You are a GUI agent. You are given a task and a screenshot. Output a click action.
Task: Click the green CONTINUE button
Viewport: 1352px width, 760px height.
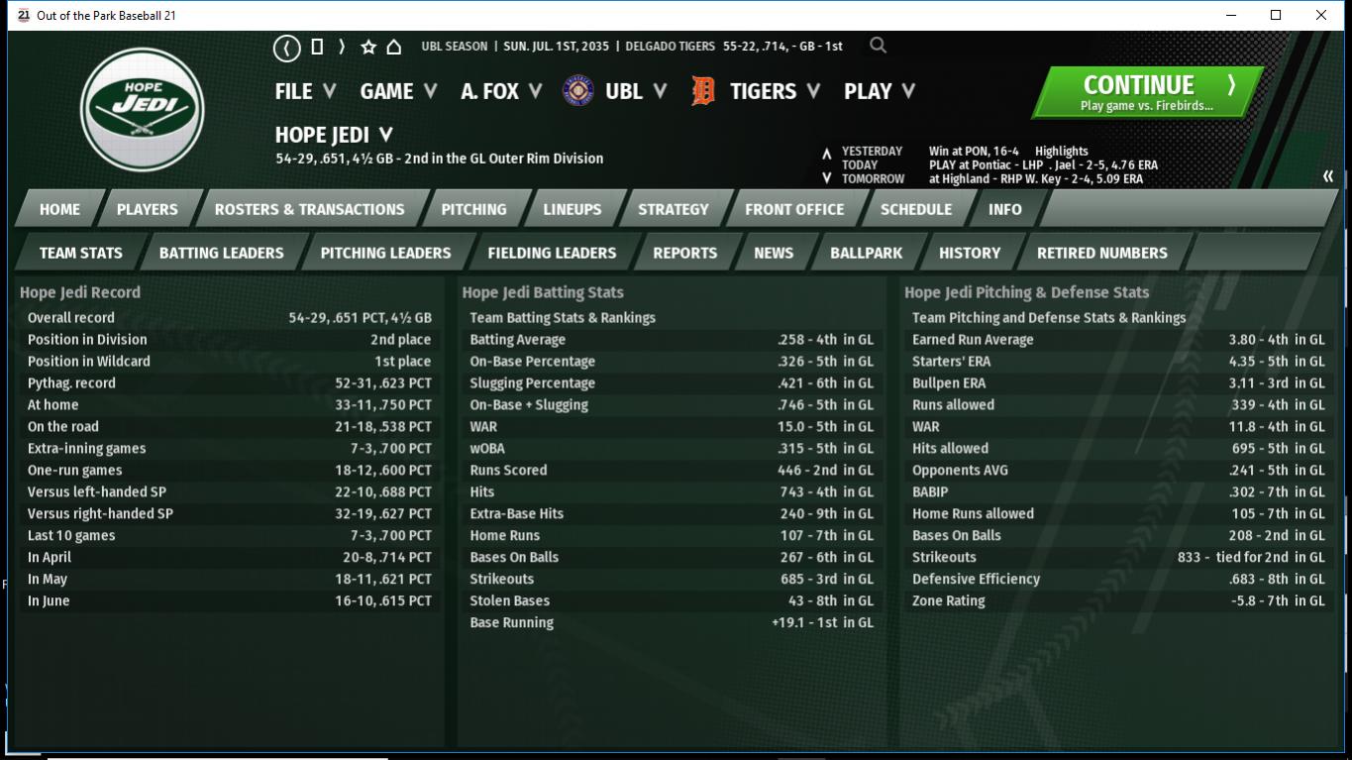click(1147, 92)
